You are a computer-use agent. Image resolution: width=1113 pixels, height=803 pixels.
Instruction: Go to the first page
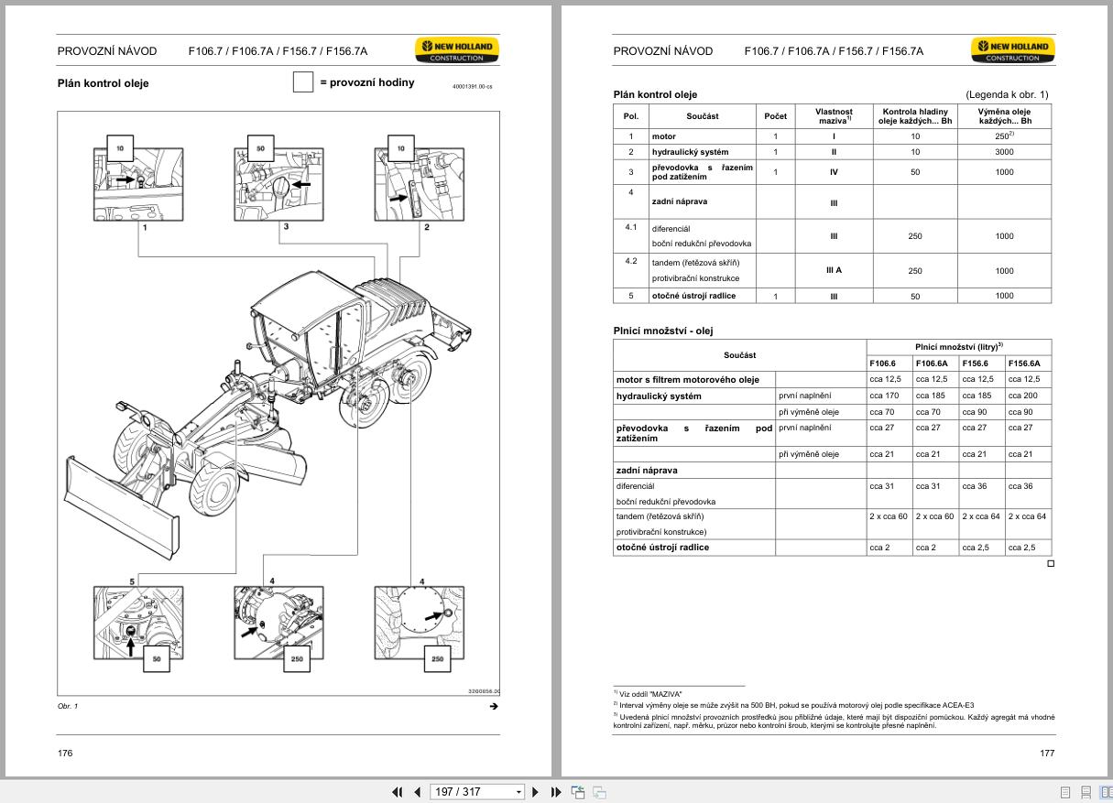click(398, 792)
